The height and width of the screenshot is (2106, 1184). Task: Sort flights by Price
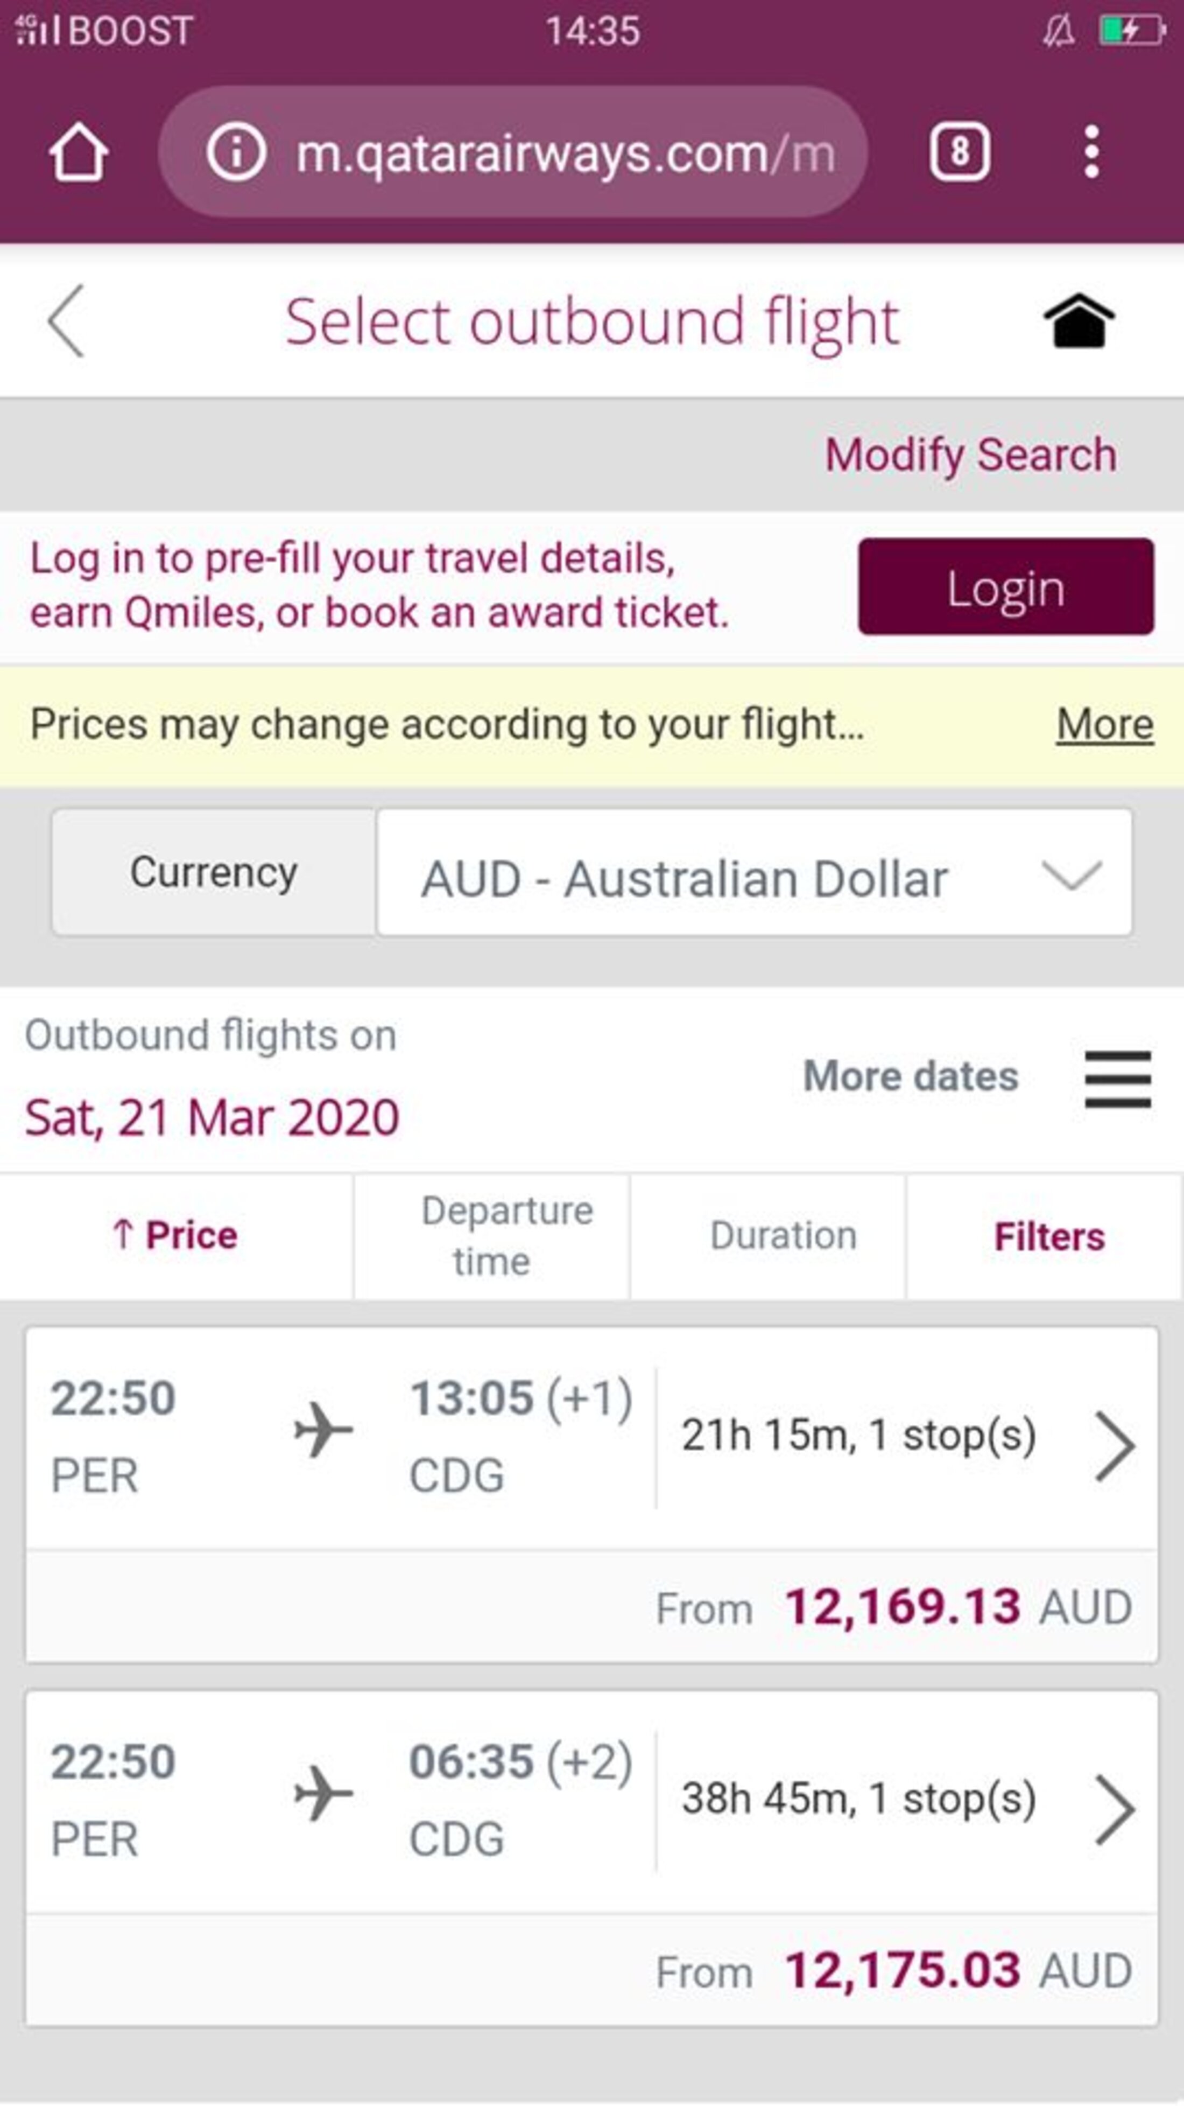coord(175,1235)
